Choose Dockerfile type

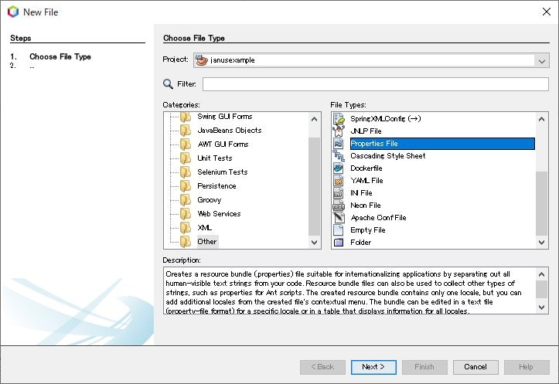click(366, 168)
